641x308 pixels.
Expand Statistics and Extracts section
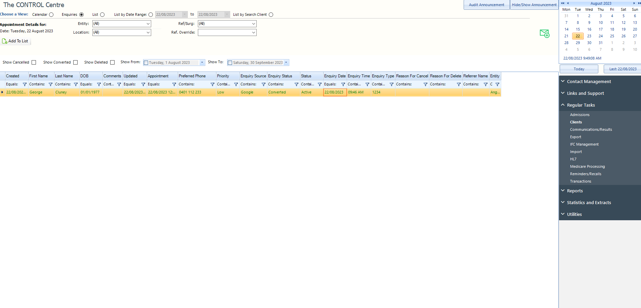[600, 202]
